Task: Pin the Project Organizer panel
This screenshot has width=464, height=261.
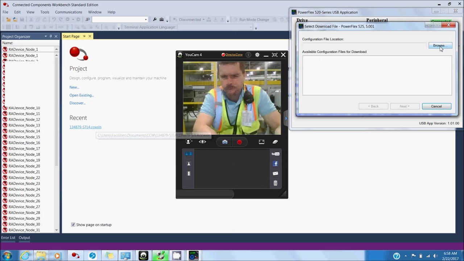Action: pos(51,36)
